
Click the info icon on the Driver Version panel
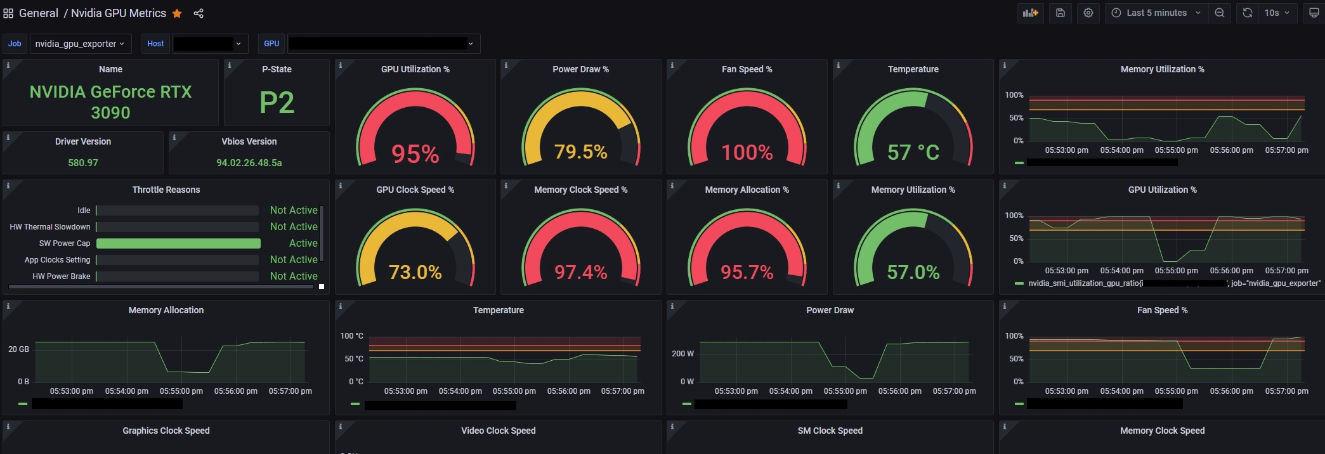(8, 137)
